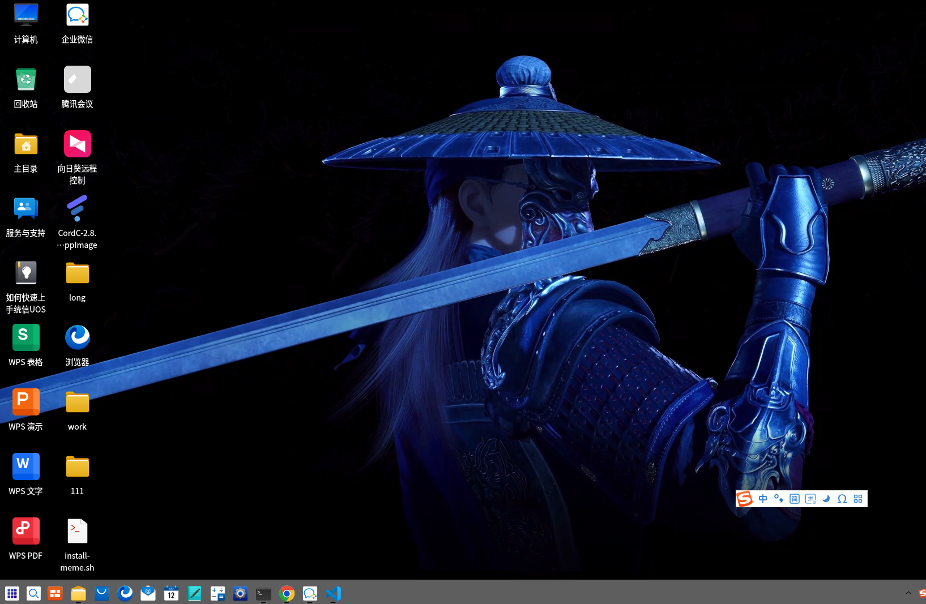Image resolution: width=926 pixels, height=604 pixels.
Task: Launch 腾讯会议 desktop shortcut
Action: coord(77,88)
